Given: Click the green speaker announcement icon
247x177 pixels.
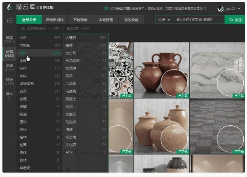Looking at the screenshot, I should (x=106, y=8).
